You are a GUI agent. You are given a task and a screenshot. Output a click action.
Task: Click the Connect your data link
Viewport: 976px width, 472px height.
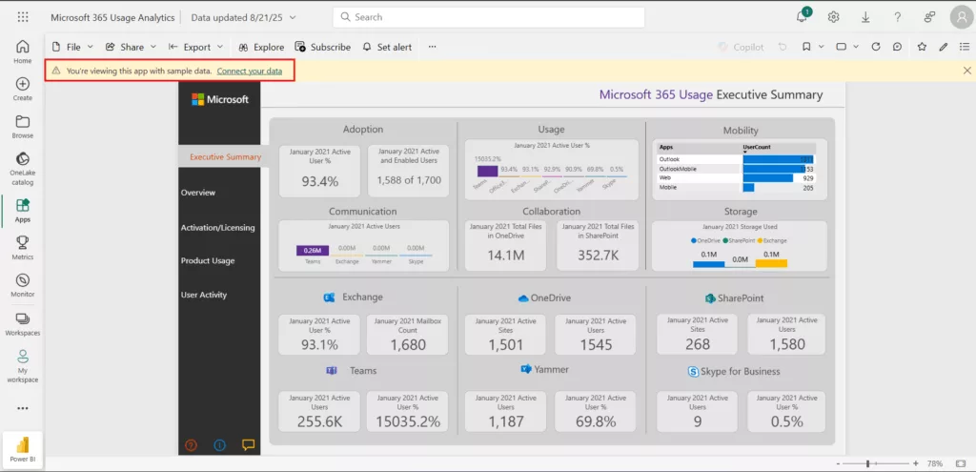coord(250,71)
